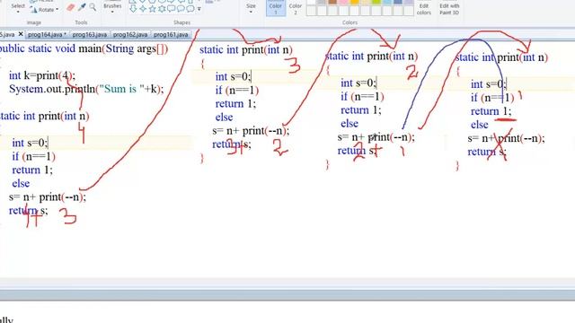Open the Size dropdown
The height and width of the screenshot is (323, 575).
251,8
